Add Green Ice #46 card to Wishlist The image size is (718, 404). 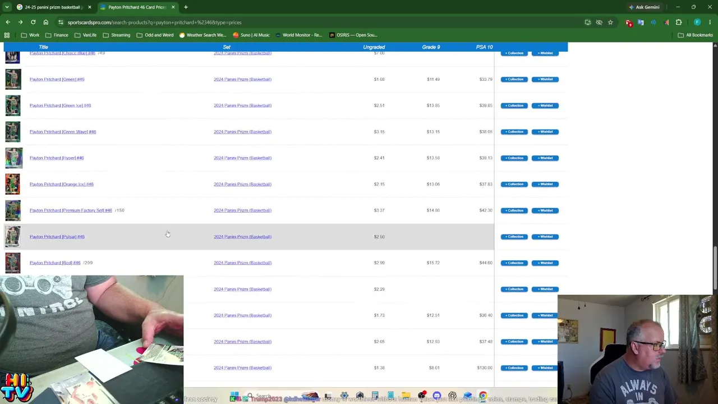pos(545,105)
